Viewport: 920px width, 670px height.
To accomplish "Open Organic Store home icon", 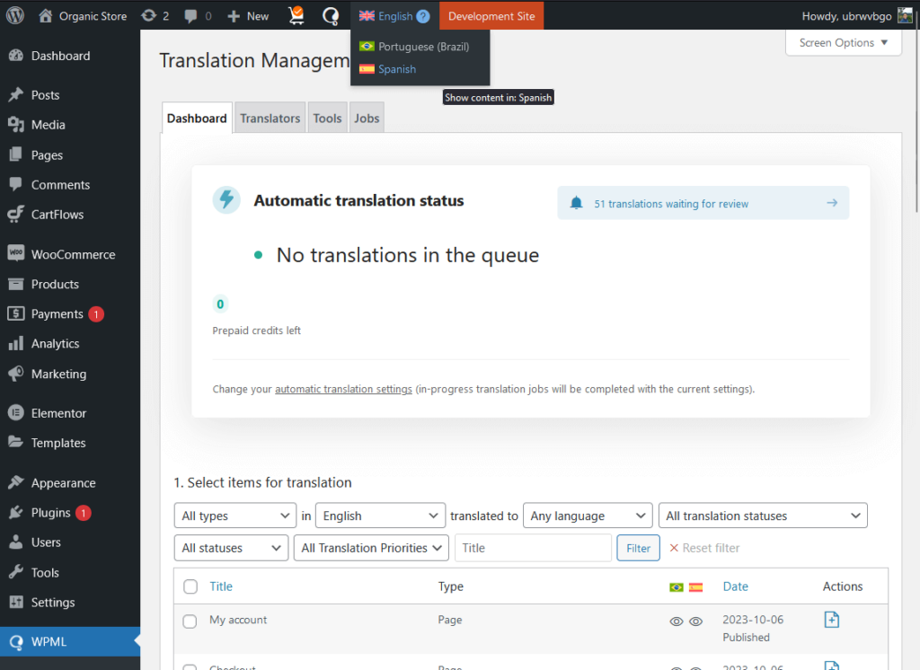I will (45, 16).
